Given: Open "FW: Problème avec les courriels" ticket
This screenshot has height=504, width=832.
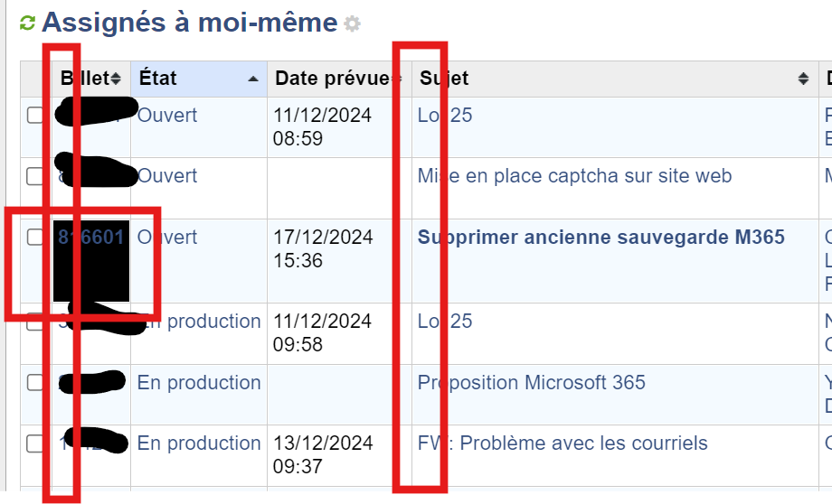Looking at the screenshot, I should pos(563,443).
